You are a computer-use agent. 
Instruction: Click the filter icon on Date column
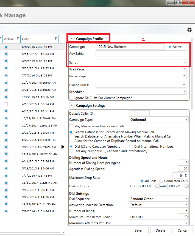pyautogui.click(x=56, y=39)
